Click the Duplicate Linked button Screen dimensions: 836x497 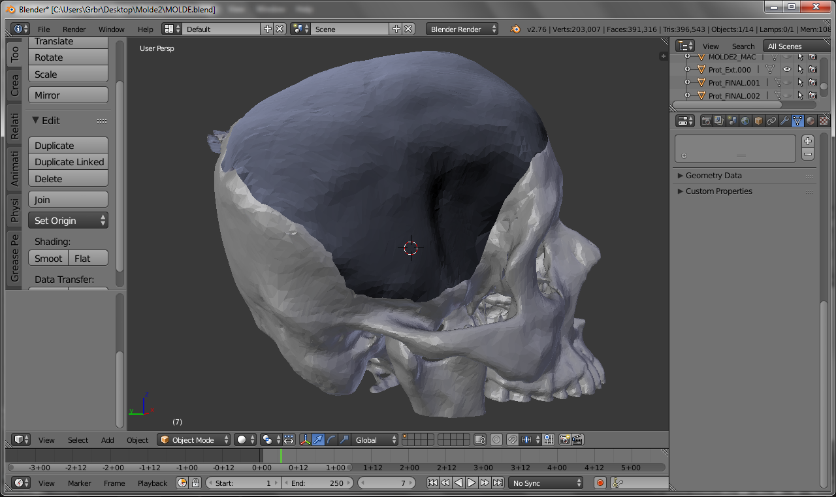pos(68,162)
